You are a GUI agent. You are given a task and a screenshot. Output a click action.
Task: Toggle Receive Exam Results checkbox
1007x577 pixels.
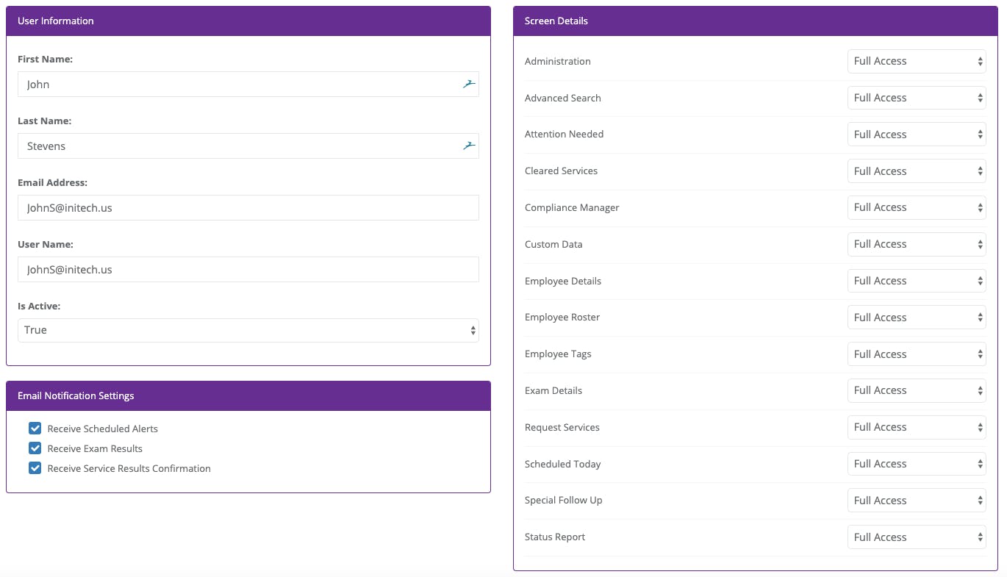[x=35, y=448]
